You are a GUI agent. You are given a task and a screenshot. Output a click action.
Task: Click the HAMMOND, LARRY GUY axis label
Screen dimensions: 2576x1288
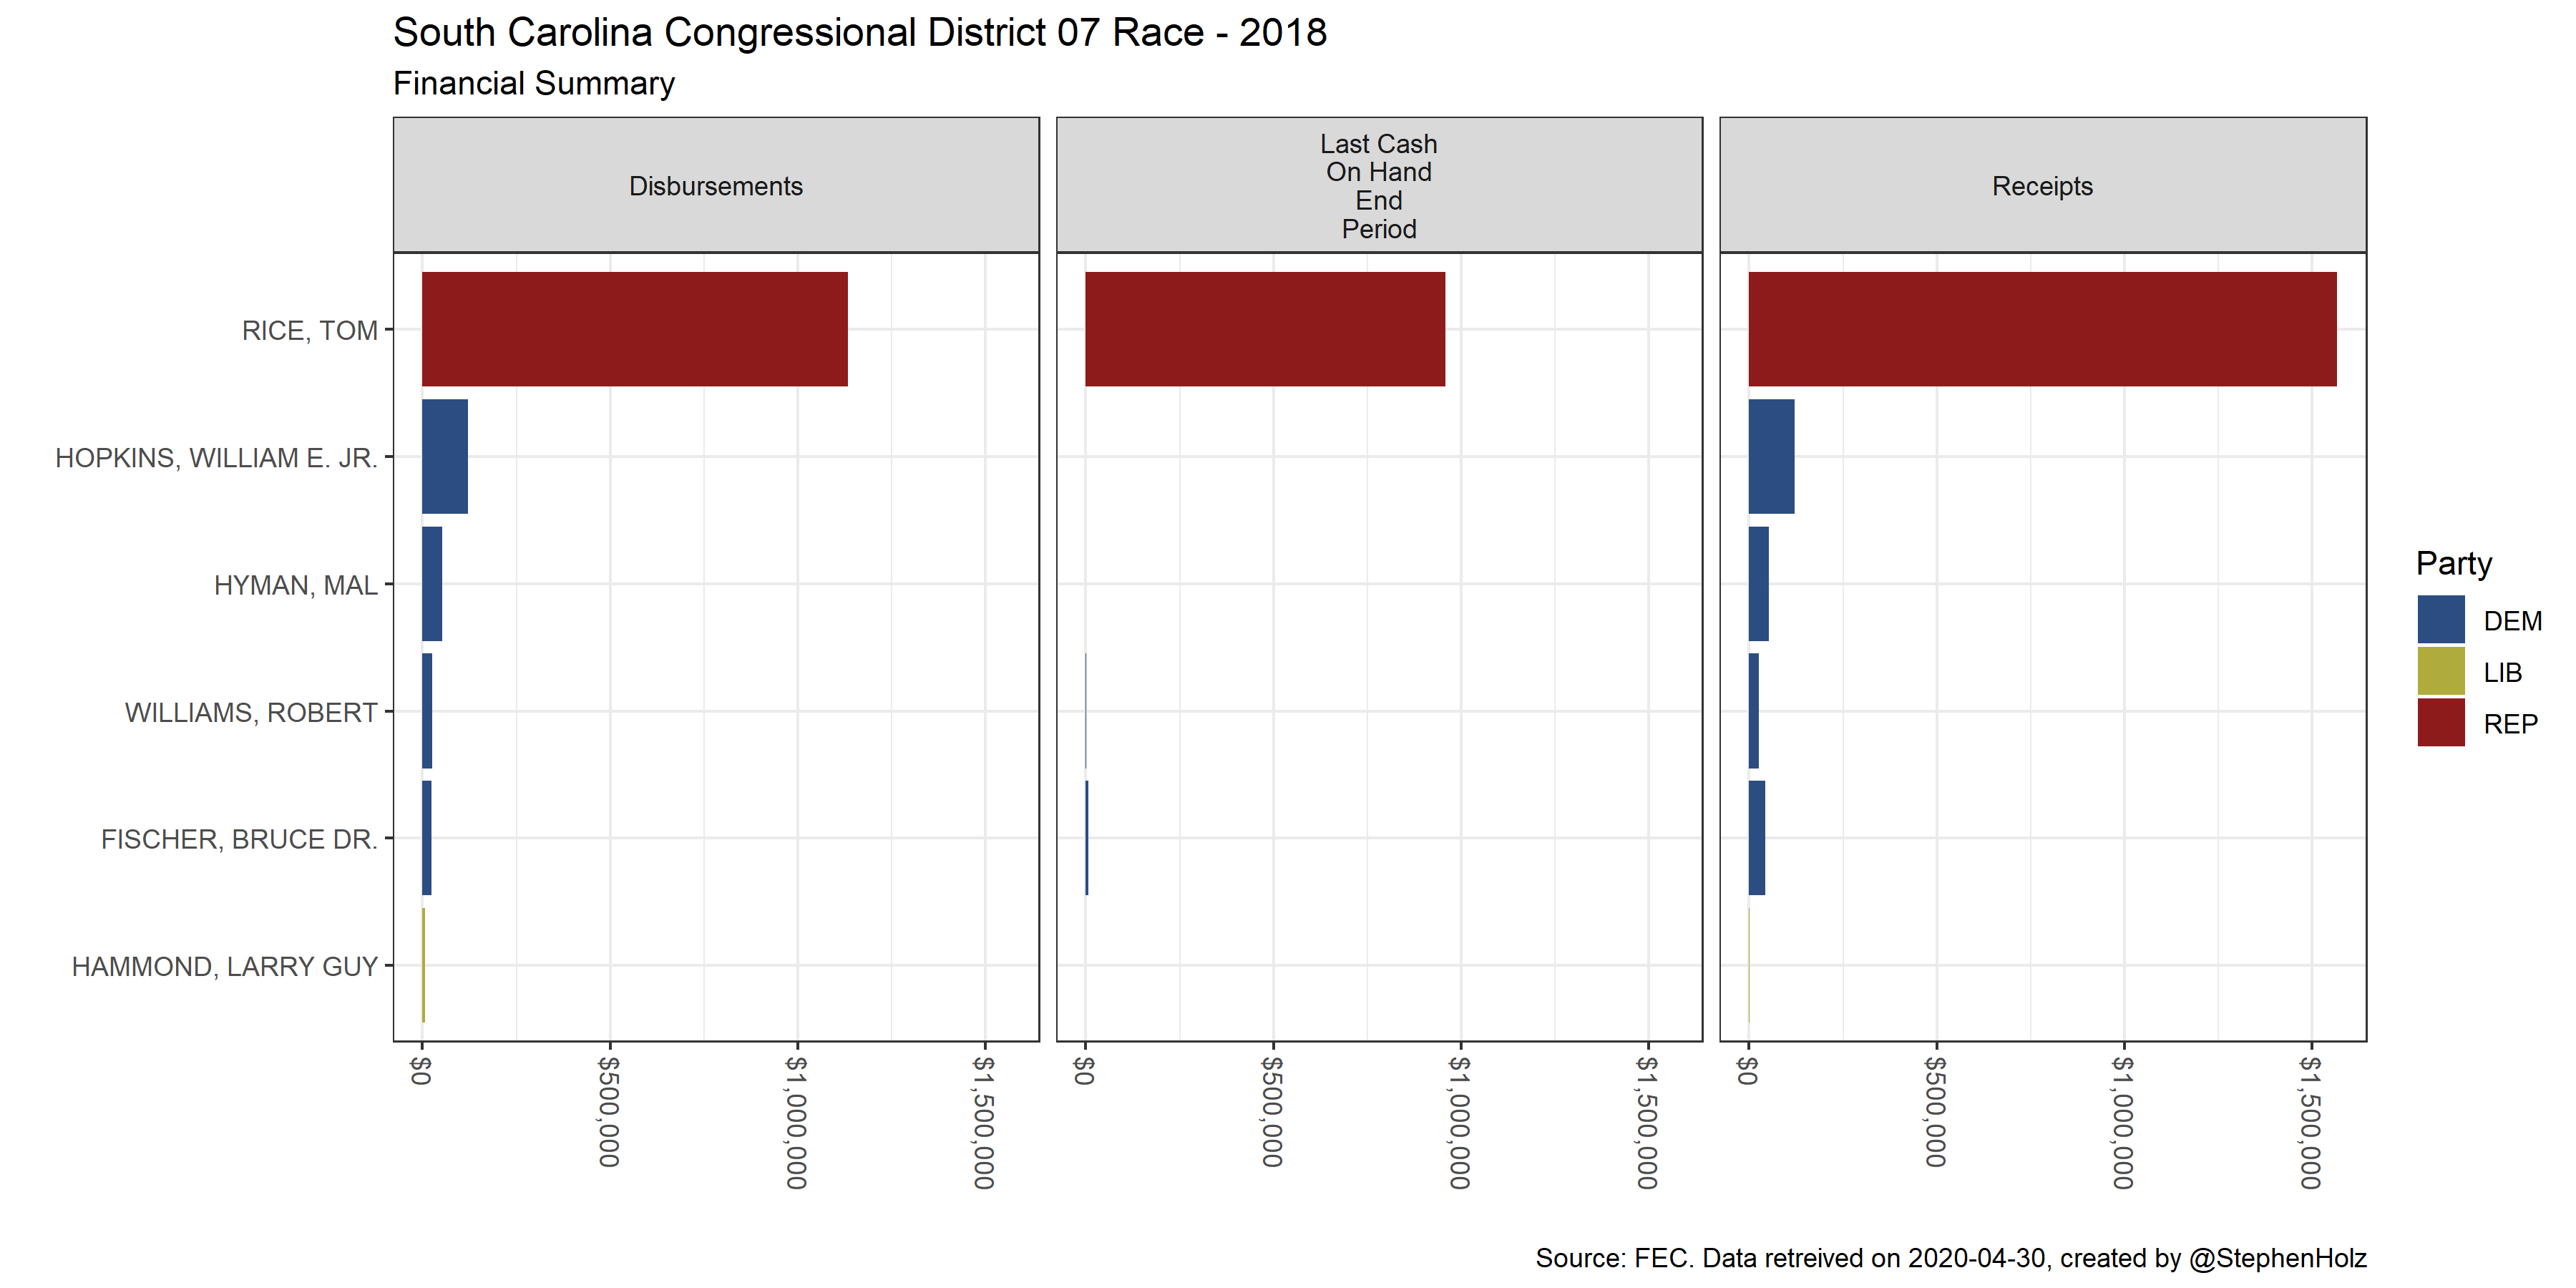coord(224,967)
